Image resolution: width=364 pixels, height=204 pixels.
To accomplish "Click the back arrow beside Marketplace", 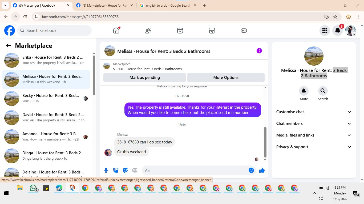I will 9,45.
